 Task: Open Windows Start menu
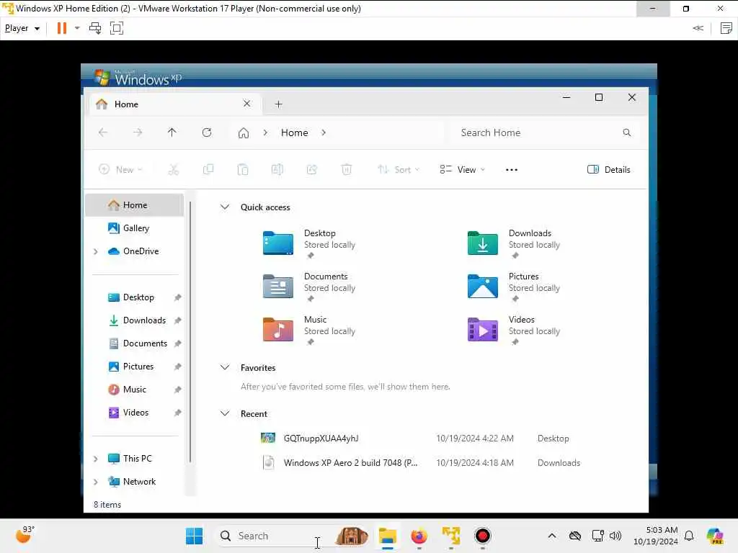(194, 536)
